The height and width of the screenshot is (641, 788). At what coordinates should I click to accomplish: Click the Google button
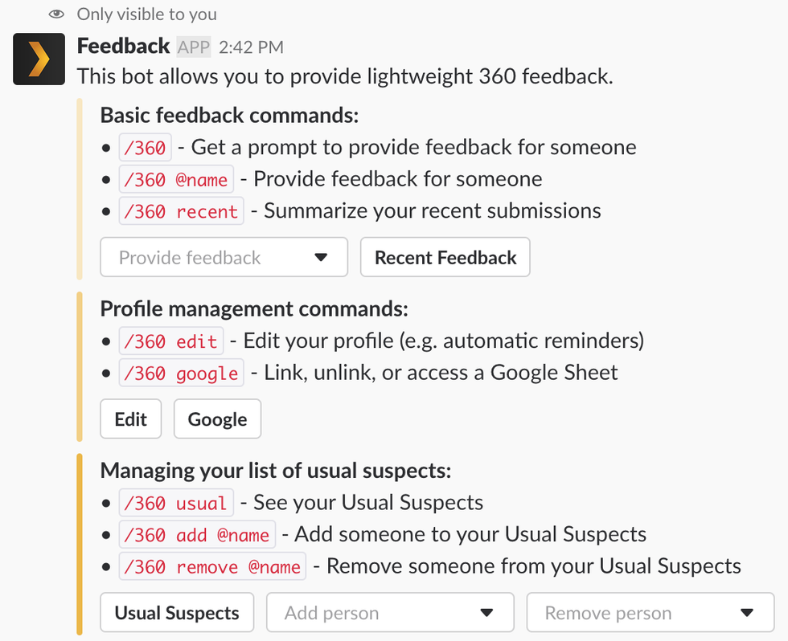(217, 419)
